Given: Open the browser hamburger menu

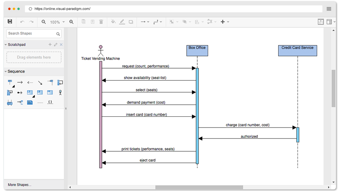Looking at the screenshot, I should pyautogui.click(x=329, y=9).
